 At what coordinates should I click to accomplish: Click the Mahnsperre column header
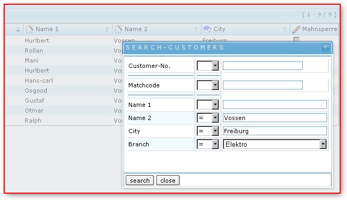tap(314, 29)
